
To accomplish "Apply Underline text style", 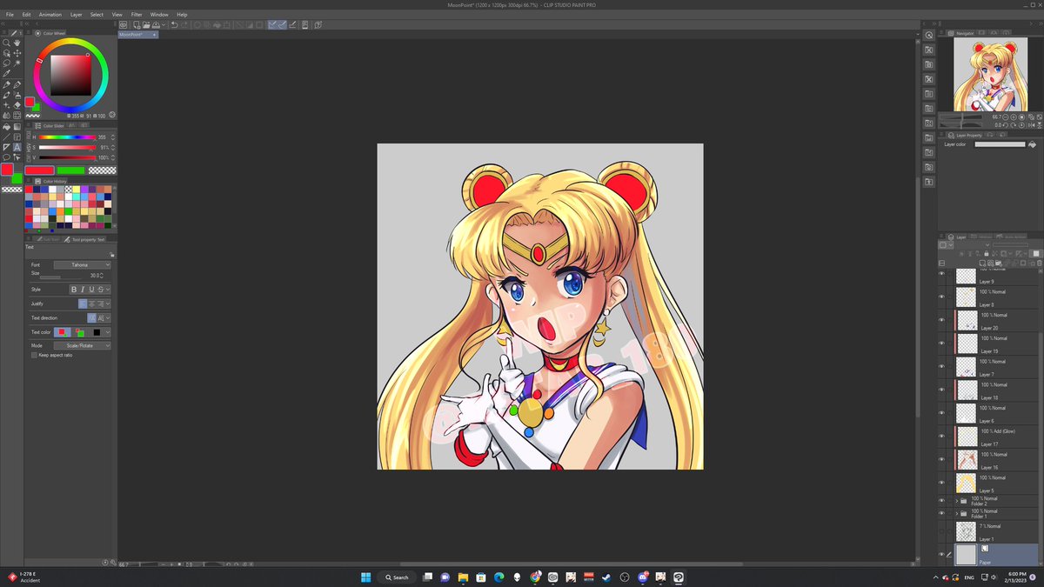I will click(91, 290).
